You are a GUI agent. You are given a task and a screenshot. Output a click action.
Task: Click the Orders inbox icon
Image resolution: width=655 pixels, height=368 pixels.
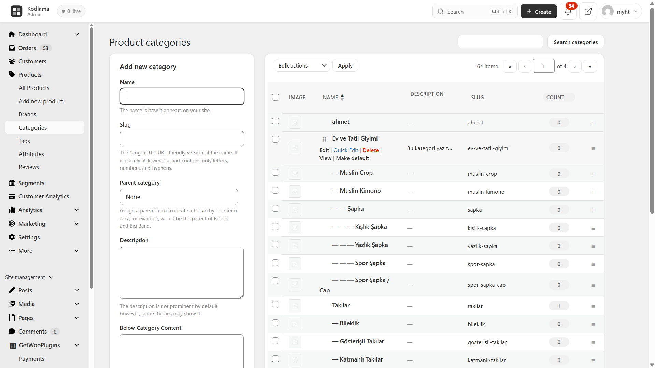12,48
